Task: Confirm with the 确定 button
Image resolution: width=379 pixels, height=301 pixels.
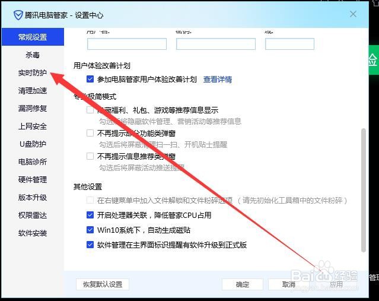Action: point(243,284)
